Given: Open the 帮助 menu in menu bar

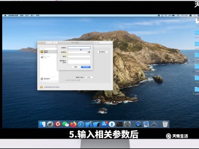Looking at the screenshot, I should pyautogui.click(x=38, y=15).
